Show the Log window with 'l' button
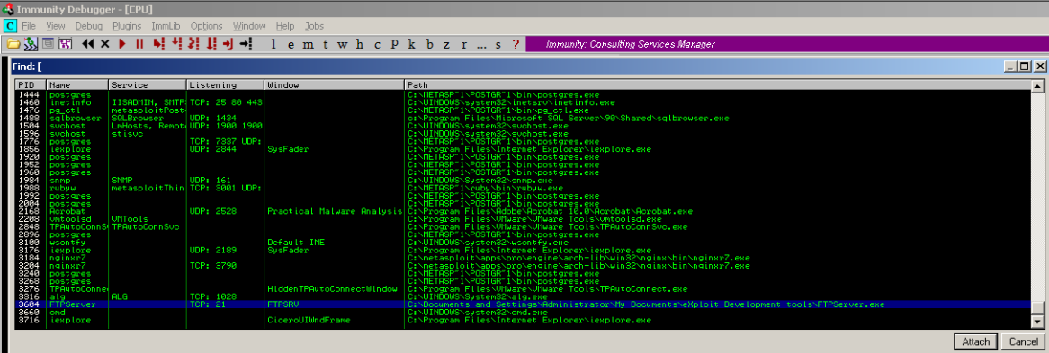This screenshot has width=1049, height=353. (x=273, y=44)
